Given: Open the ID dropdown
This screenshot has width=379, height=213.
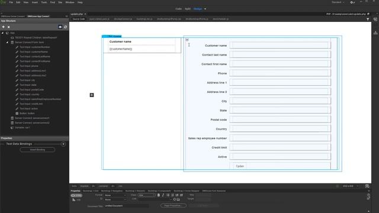Looking at the screenshot, I should click(115, 200).
